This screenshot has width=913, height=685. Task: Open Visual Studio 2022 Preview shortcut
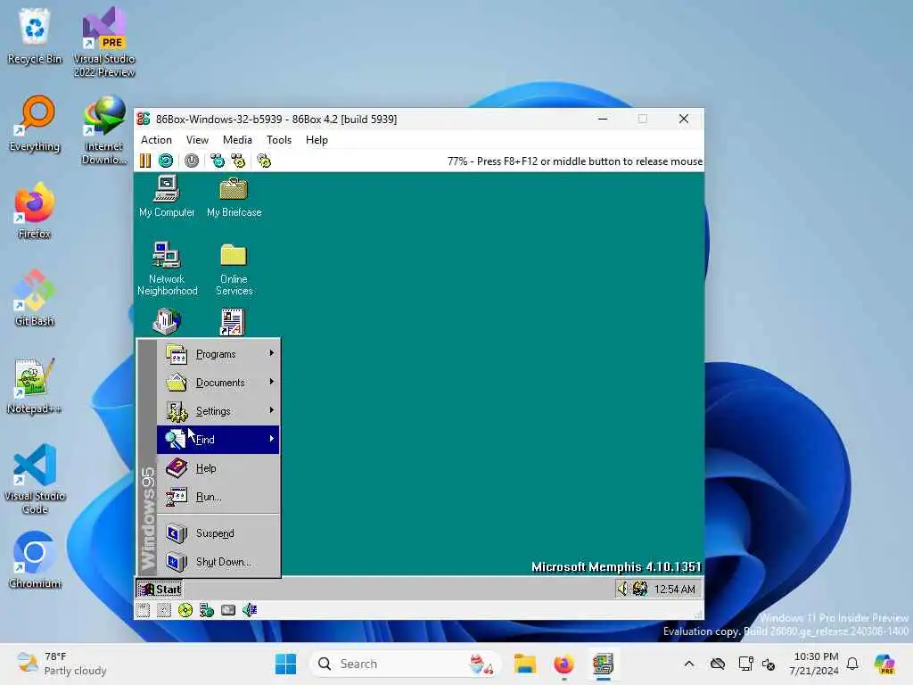click(x=104, y=42)
